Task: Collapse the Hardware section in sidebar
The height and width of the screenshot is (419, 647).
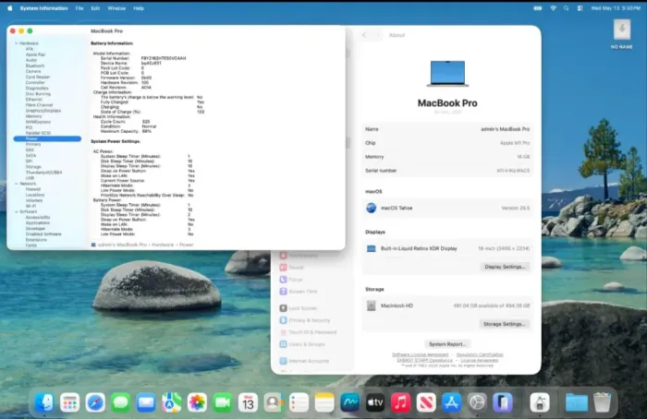Action: (x=17, y=43)
